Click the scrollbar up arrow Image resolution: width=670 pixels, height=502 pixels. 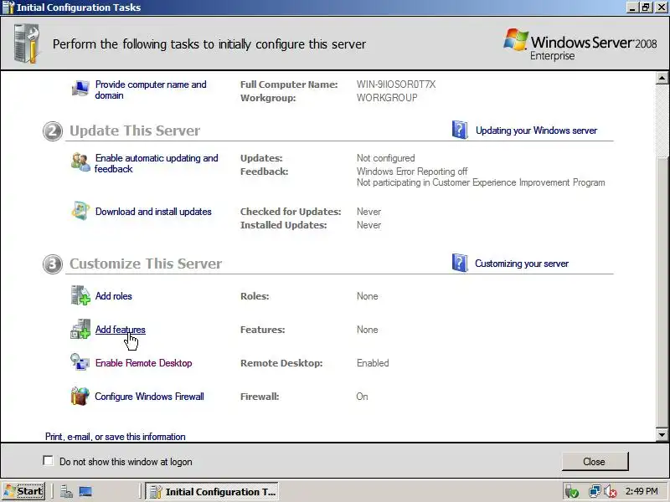pyautogui.click(x=662, y=78)
